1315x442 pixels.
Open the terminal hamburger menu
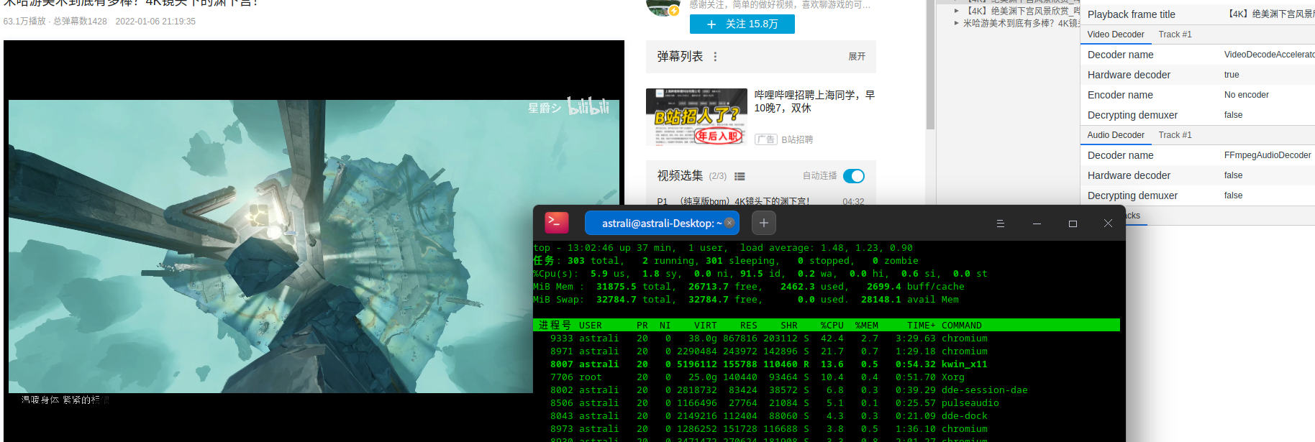tap(1000, 224)
